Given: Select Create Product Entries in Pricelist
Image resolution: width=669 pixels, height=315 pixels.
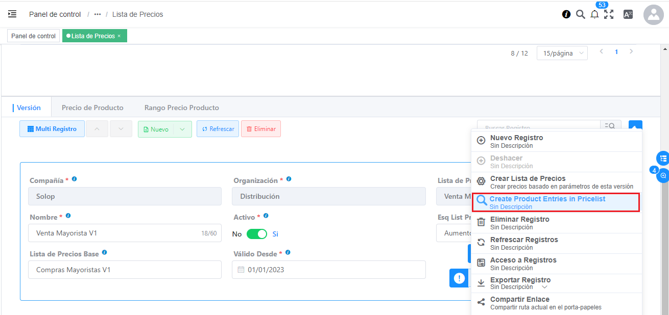Looking at the screenshot, I should [547, 202].
